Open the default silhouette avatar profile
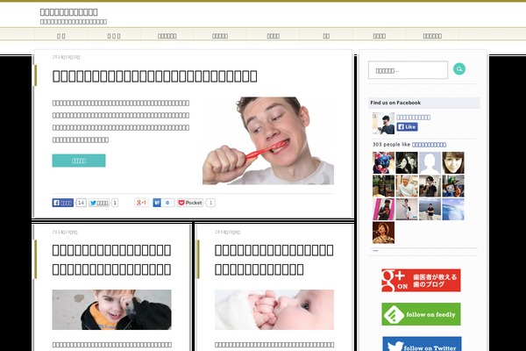Screen dimensions: 526x351 click(430, 163)
